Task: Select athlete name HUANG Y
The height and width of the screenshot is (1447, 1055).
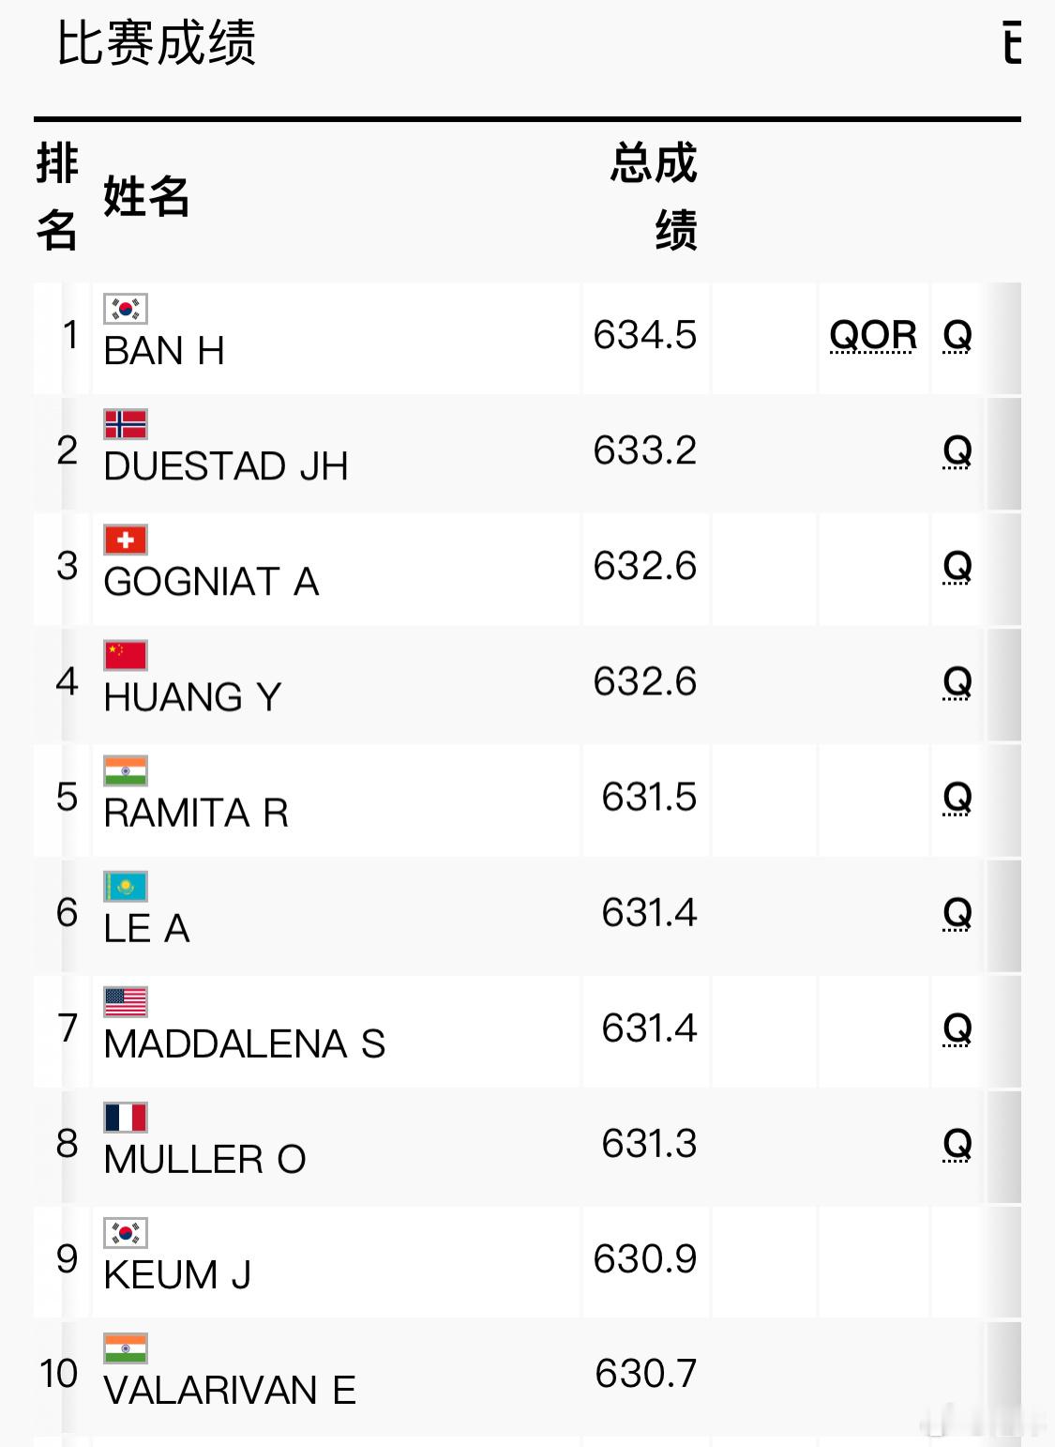Action: [192, 697]
